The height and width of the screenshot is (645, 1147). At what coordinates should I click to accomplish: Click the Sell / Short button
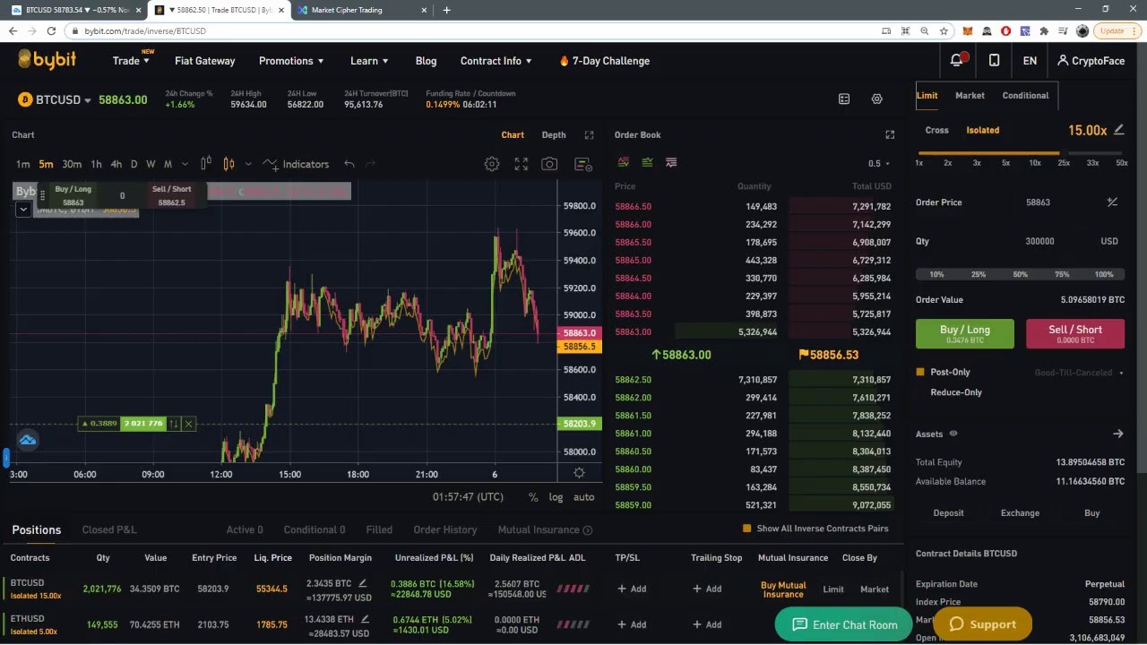[1075, 334]
